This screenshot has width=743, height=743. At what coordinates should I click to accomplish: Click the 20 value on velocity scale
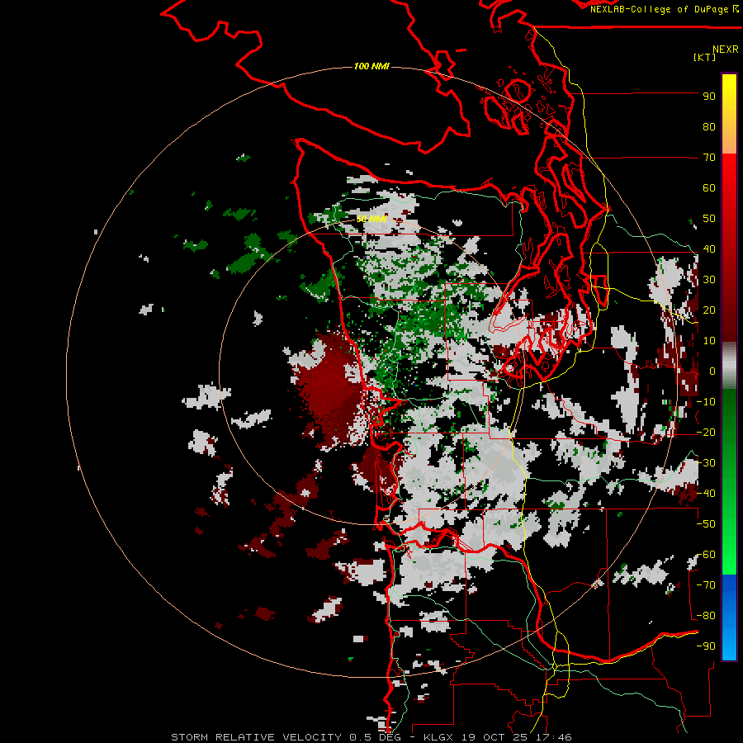pyautogui.click(x=709, y=310)
